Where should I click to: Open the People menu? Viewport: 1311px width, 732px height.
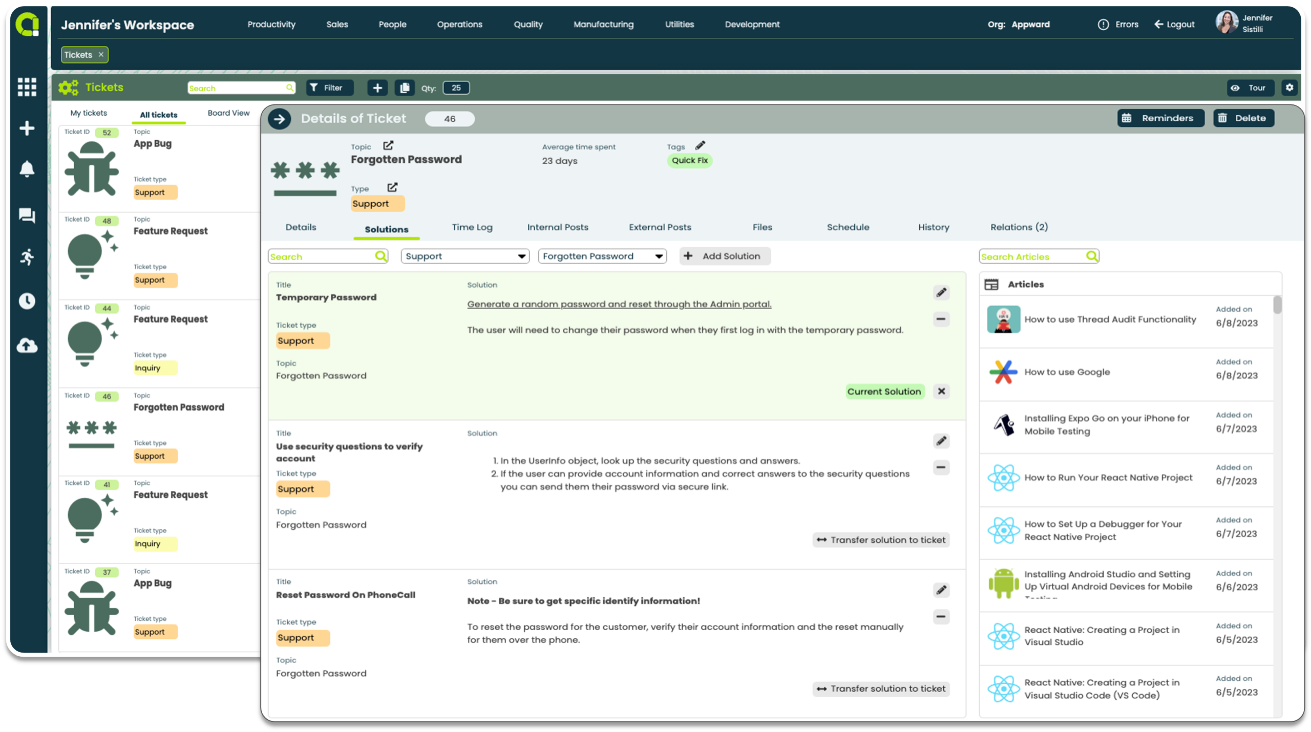(x=392, y=24)
